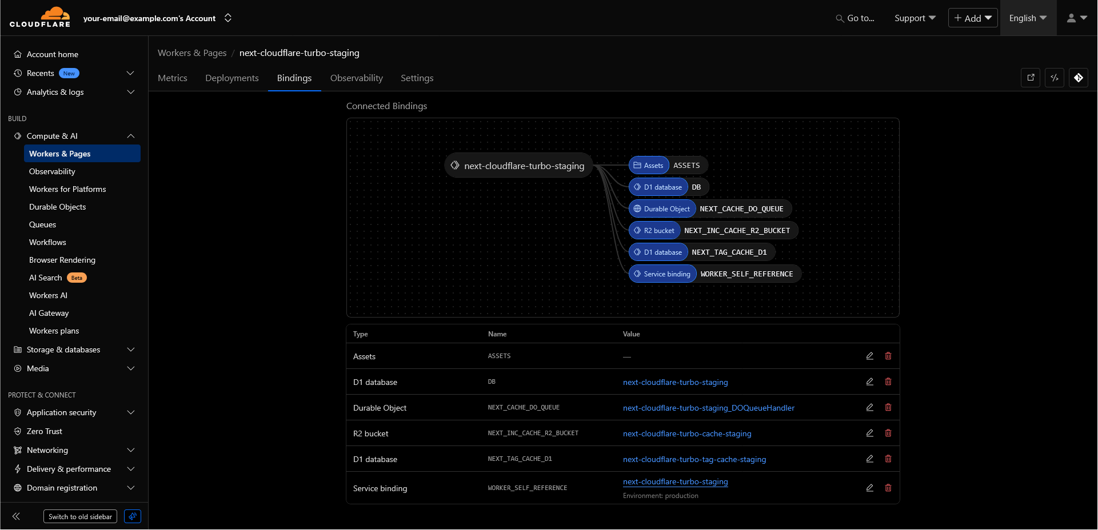Screen dimensions: 1098x530
Task: Click the R2 bucket NEXT_INC_CACHE_R2_BUCKET node
Action: click(714, 230)
